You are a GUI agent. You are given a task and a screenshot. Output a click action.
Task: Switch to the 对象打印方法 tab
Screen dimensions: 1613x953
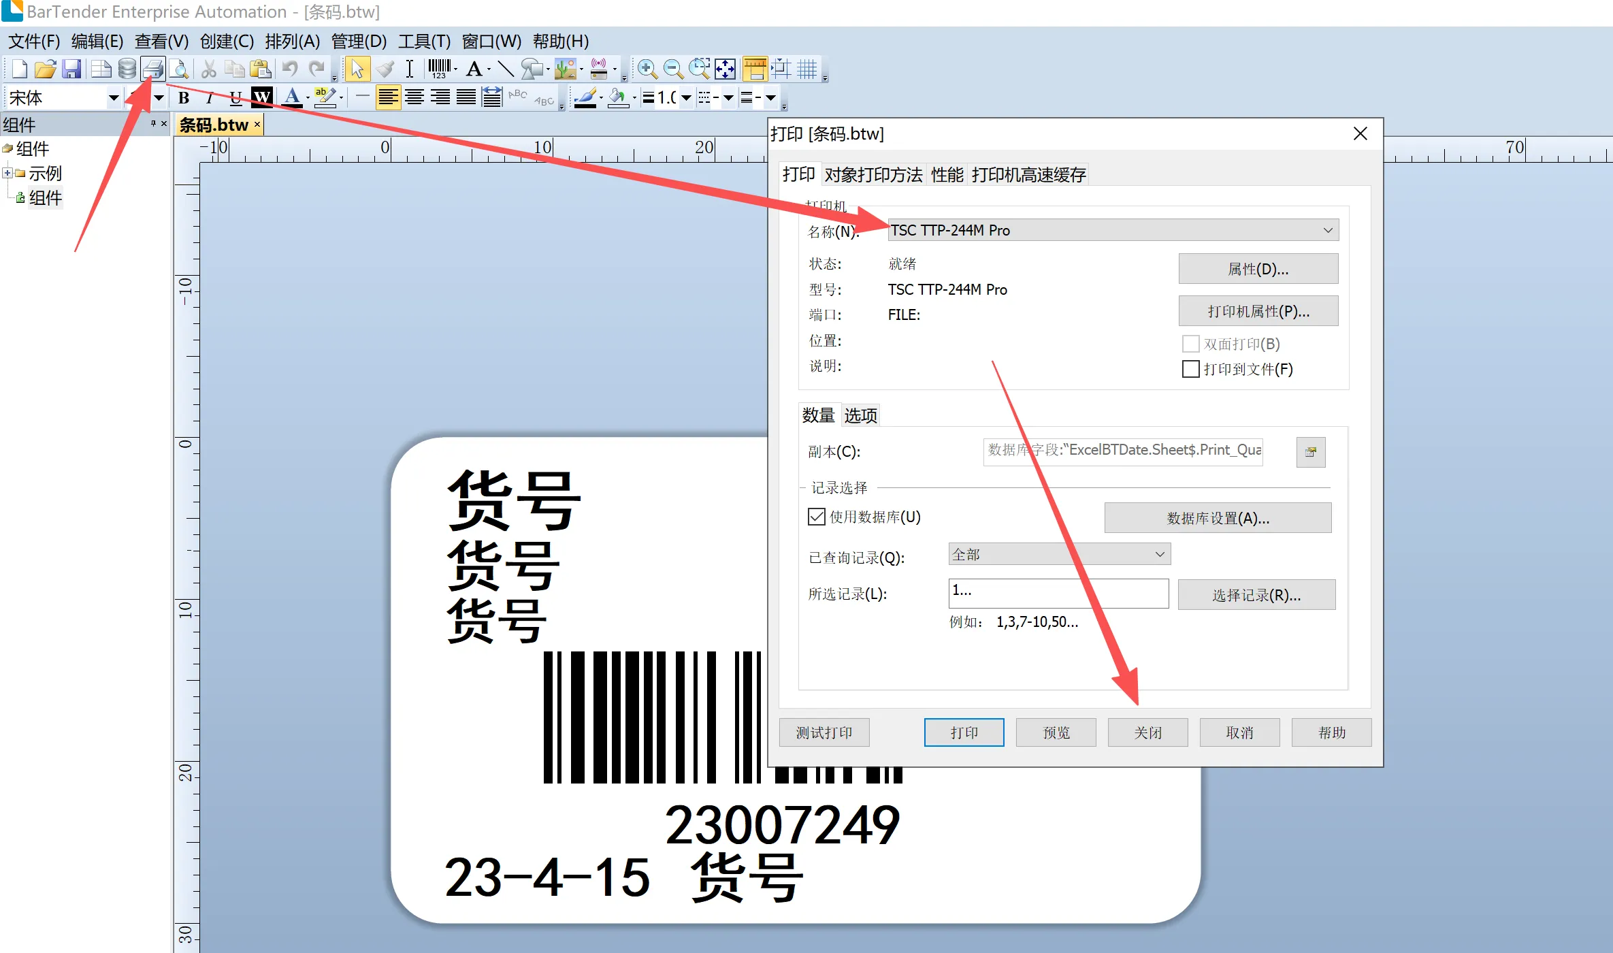[x=873, y=175]
